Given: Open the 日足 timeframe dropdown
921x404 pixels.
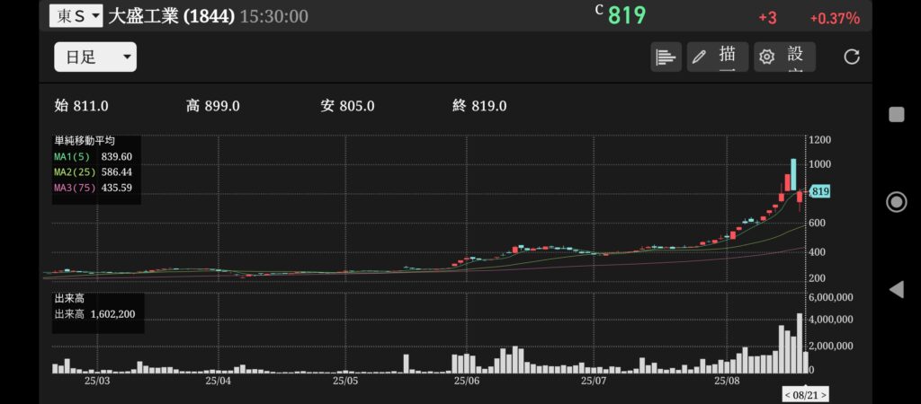Looking at the screenshot, I should pos(95,57).
